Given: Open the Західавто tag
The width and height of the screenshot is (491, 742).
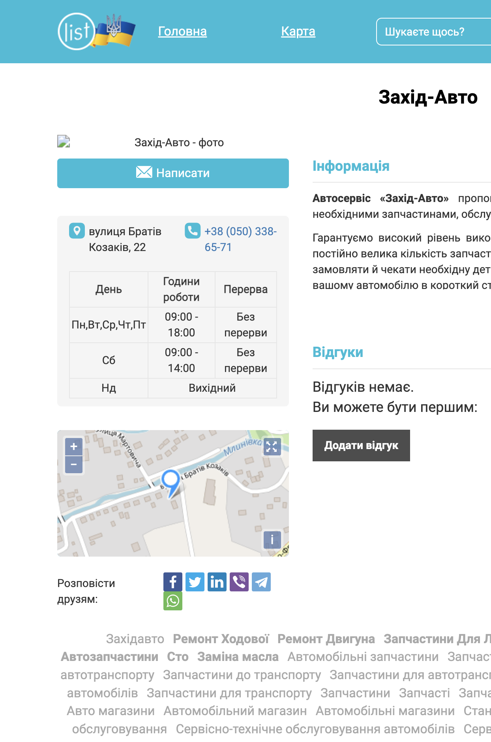Looking at the screenshot, I should click(135, 639).
